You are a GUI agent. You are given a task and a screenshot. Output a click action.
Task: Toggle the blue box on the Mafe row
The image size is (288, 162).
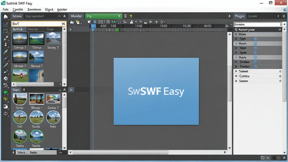click(255, 48)
